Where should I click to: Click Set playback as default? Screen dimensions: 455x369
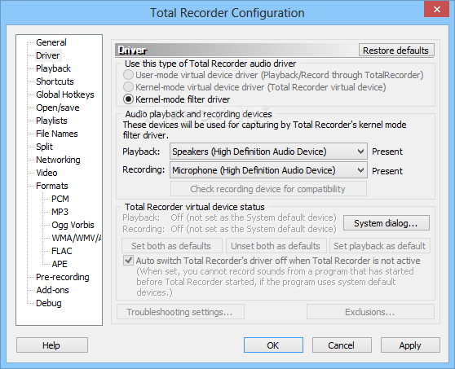379,246
